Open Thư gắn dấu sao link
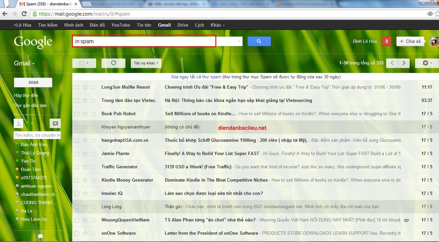 (x=30, y=106)
